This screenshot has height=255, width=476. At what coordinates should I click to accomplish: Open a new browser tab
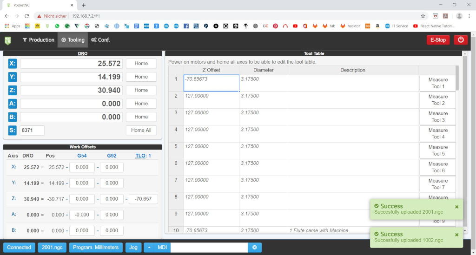coord(84,5)
